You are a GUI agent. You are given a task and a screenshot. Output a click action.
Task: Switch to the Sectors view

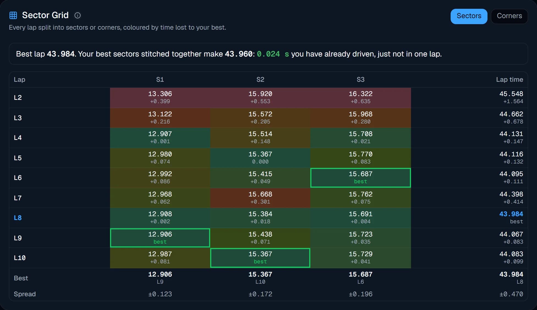click(469, 16)
